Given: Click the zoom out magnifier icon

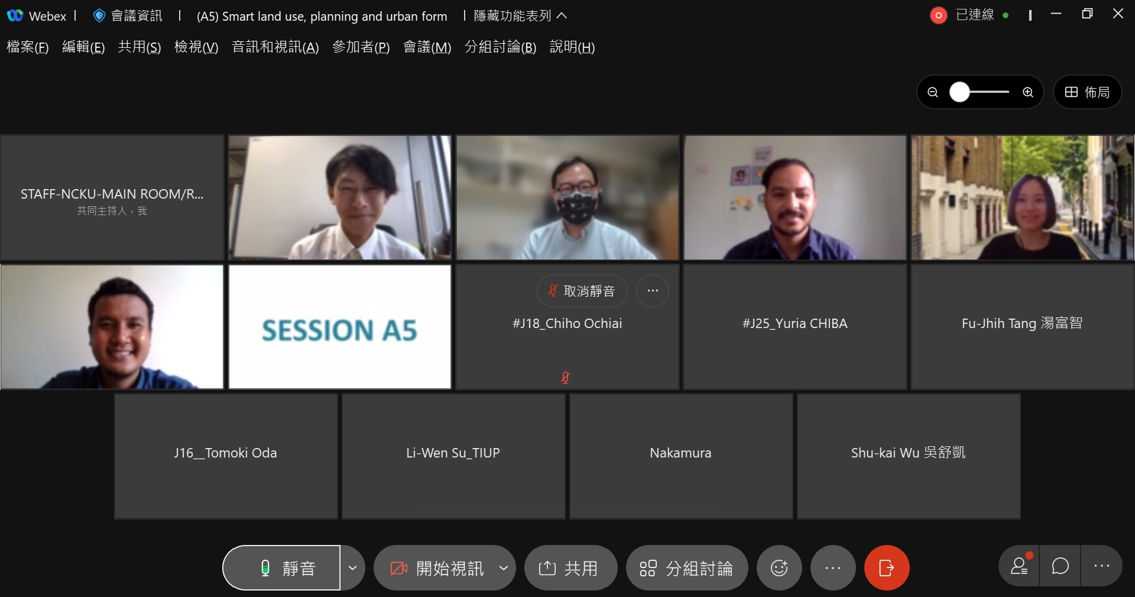Looking at the screenshot, I should (933, 92).
